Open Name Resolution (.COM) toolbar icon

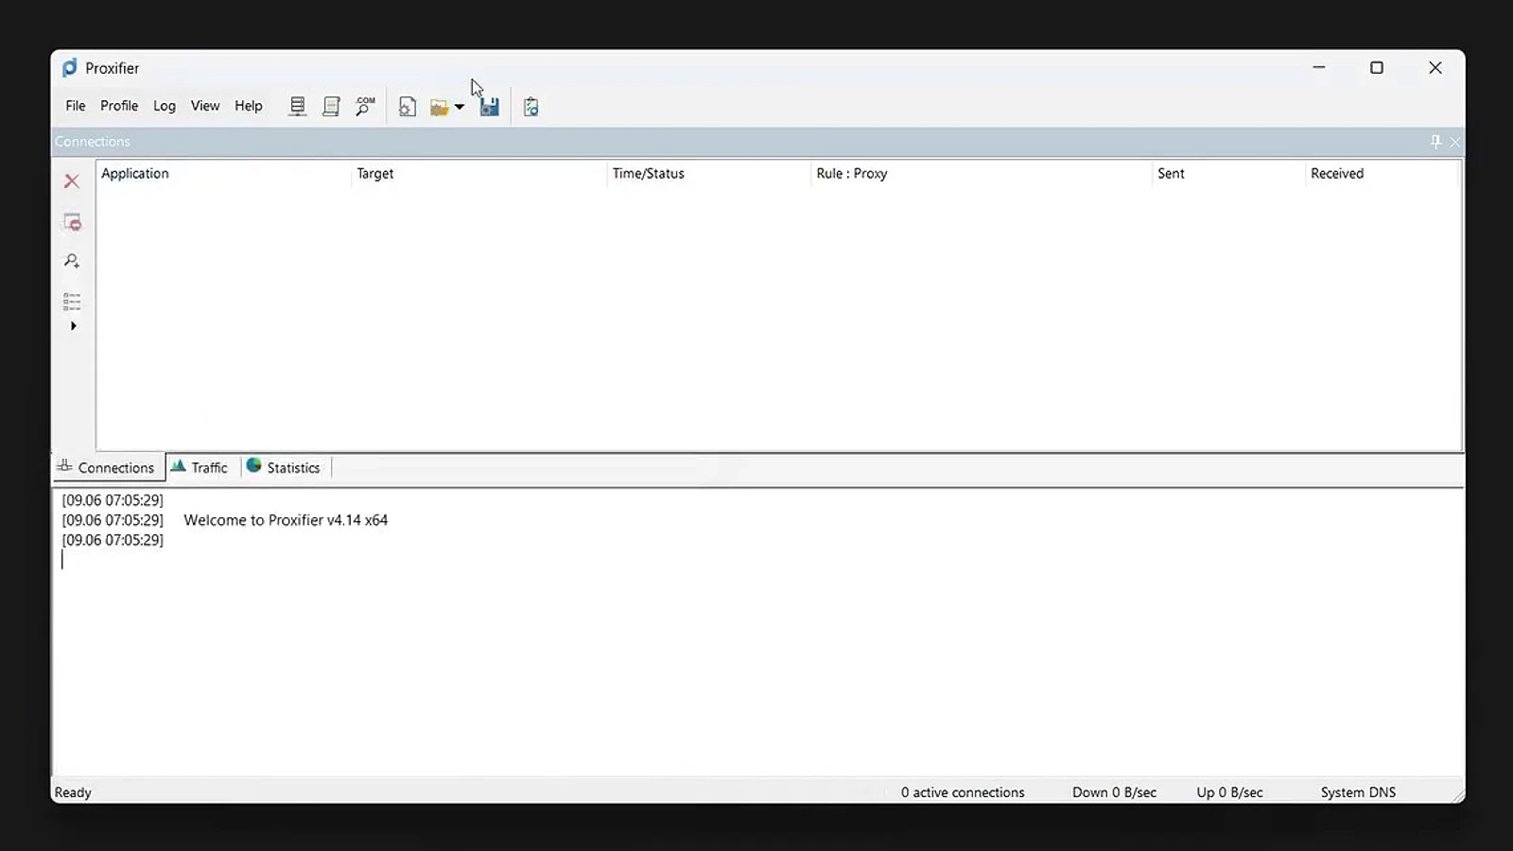coord(365,107)
